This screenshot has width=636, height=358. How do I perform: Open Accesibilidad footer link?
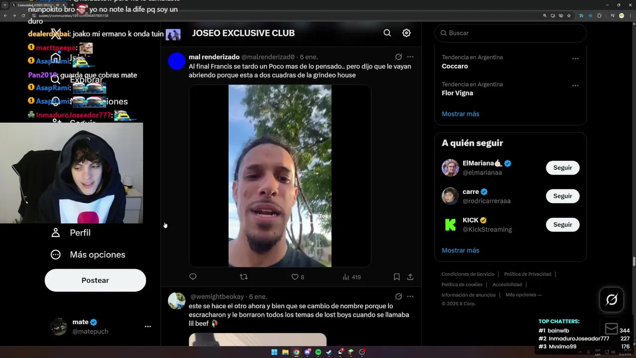pos(507,284)
